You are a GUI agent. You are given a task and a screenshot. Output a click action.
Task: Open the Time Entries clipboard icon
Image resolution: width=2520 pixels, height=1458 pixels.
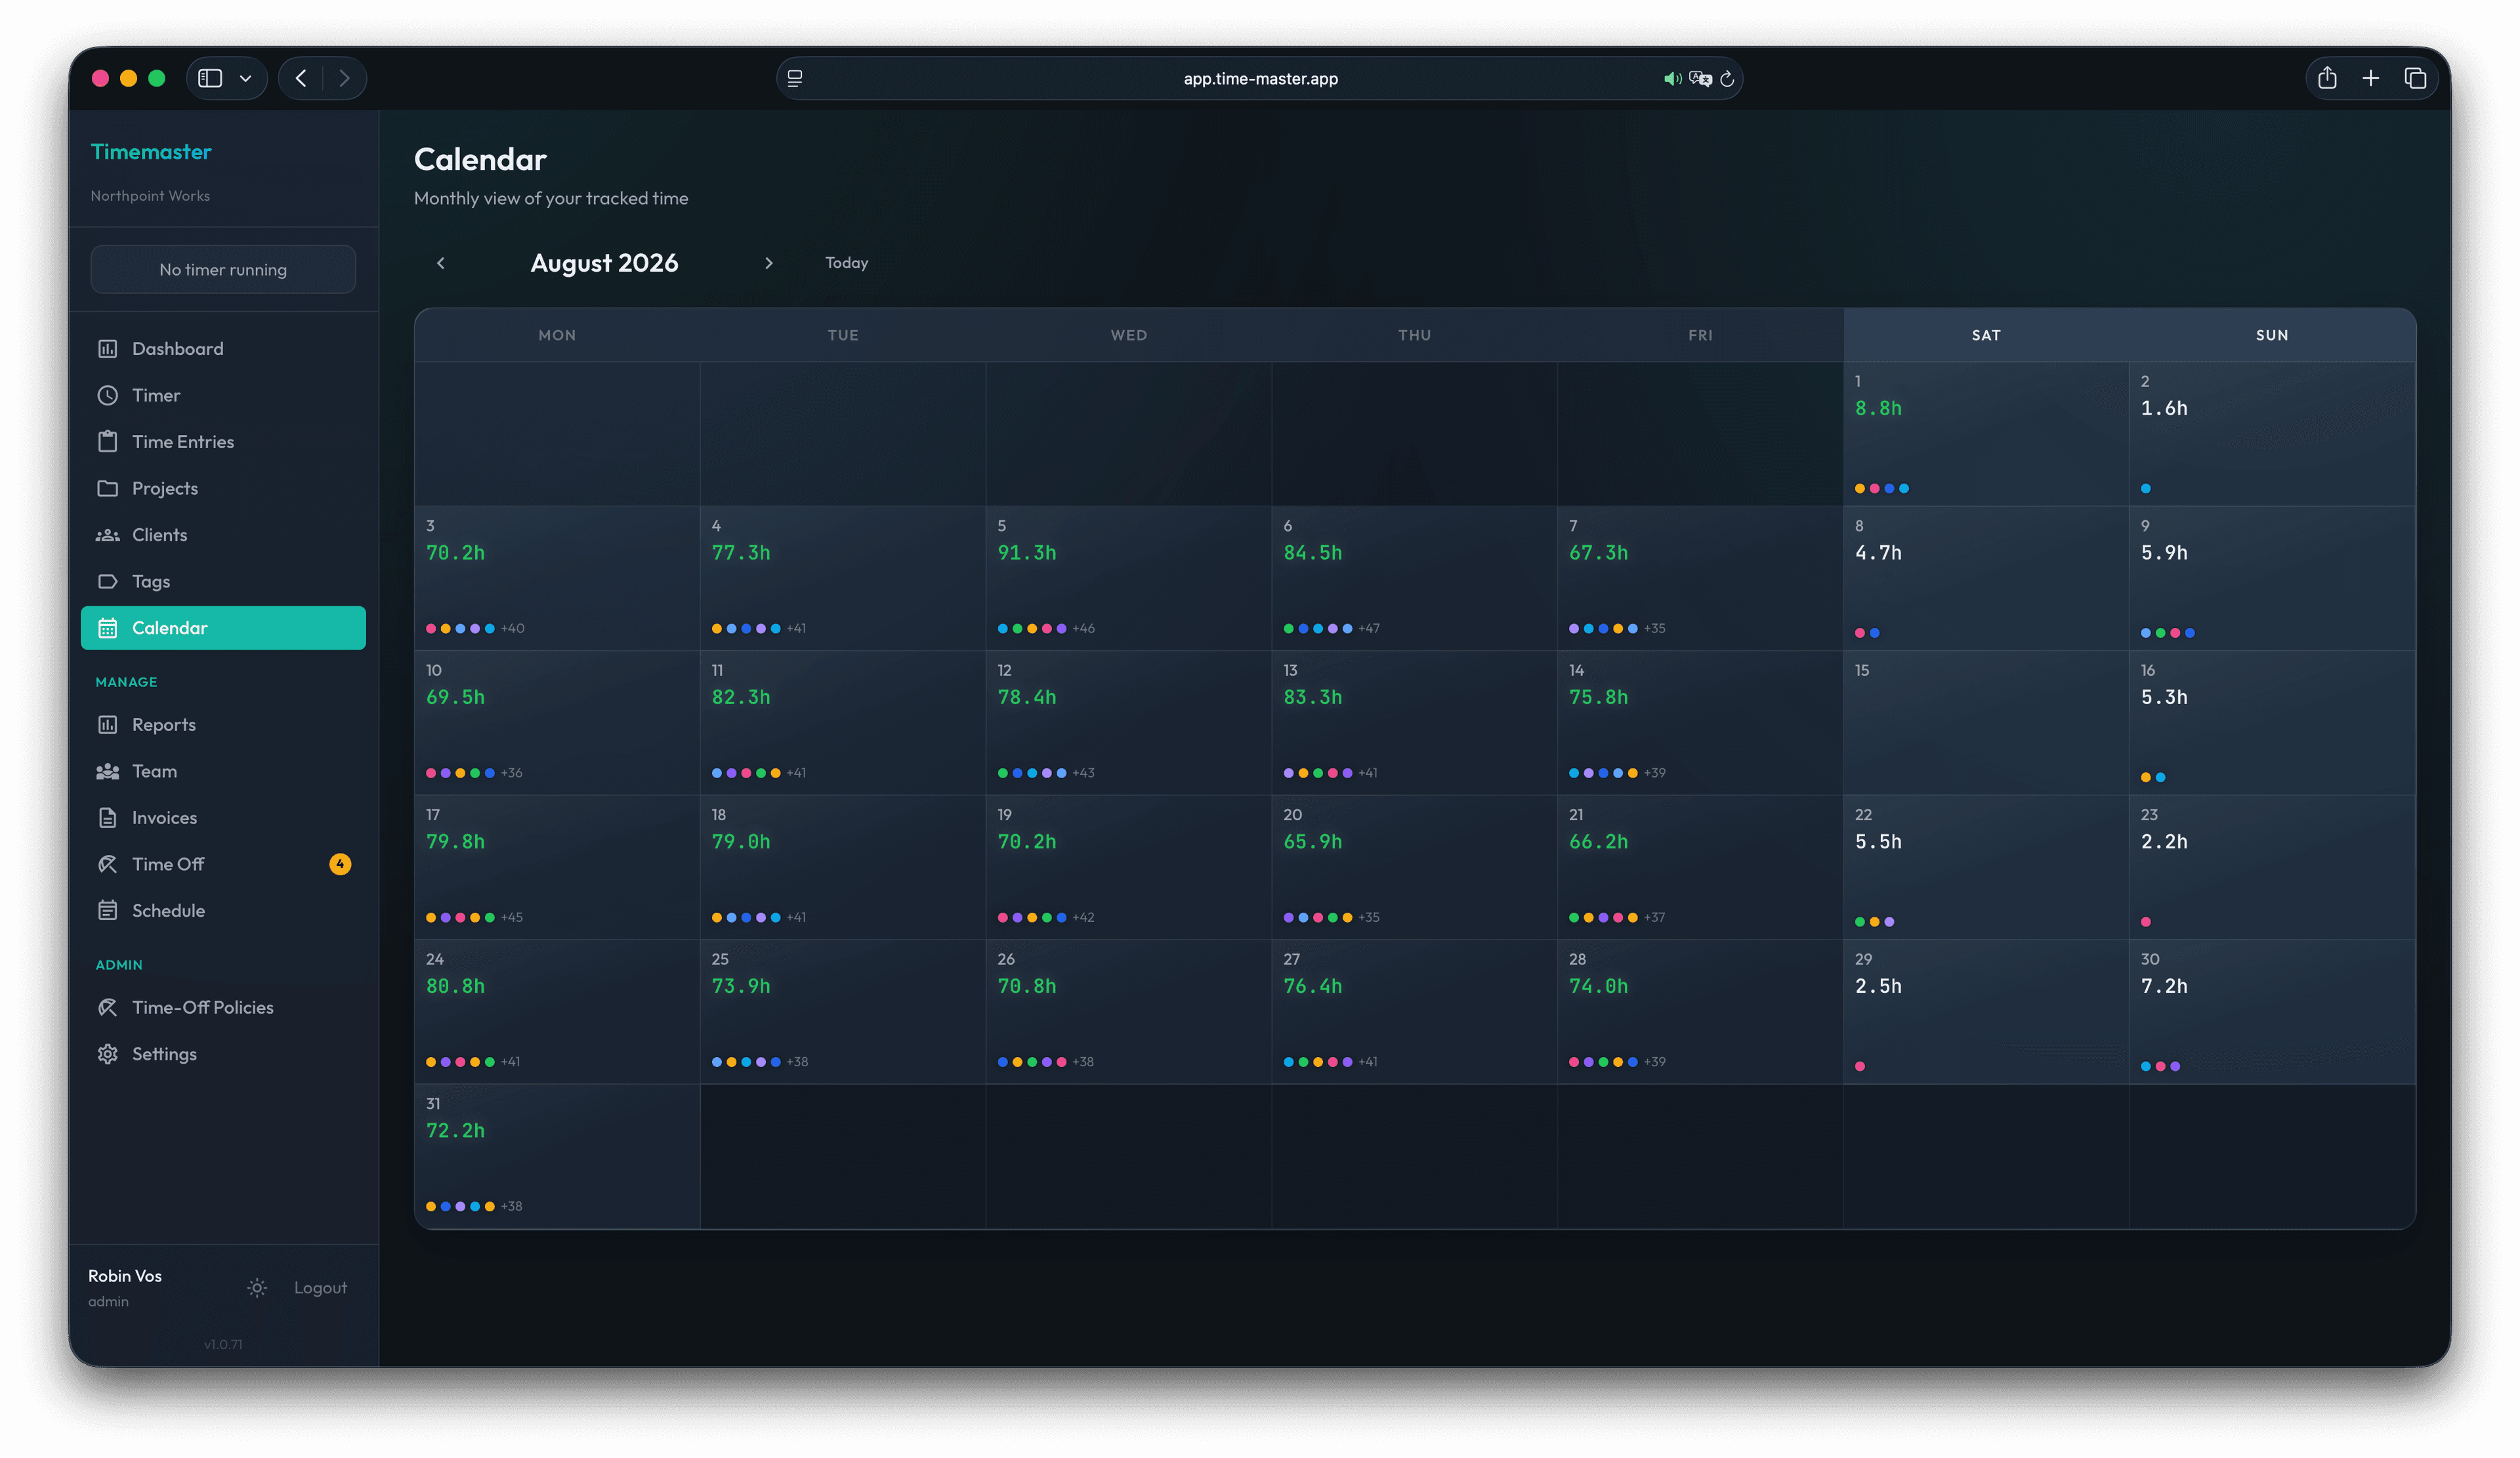click(x=107, y=442)
